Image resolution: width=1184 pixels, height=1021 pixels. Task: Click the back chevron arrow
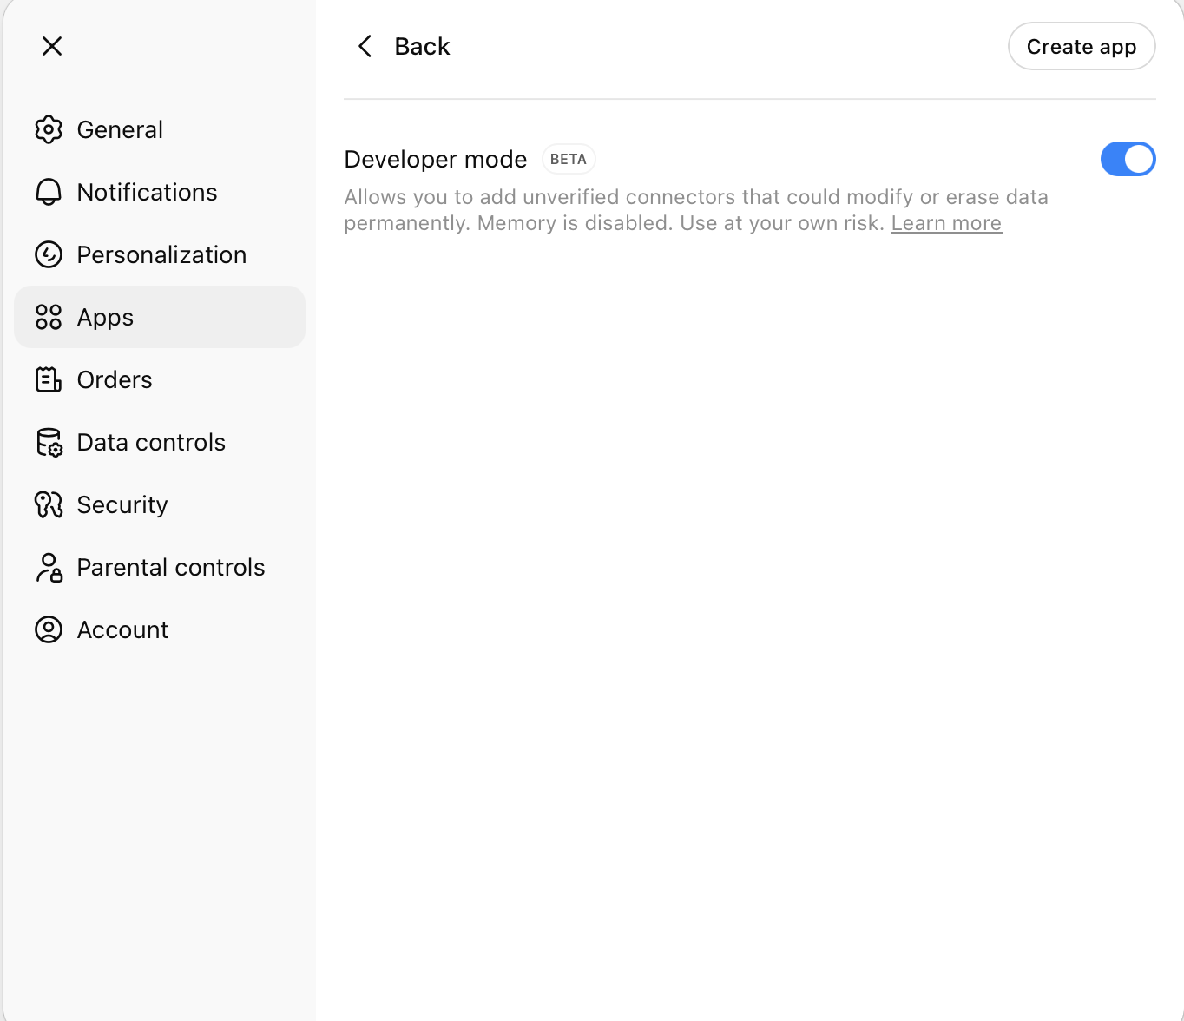coord(365,46)
